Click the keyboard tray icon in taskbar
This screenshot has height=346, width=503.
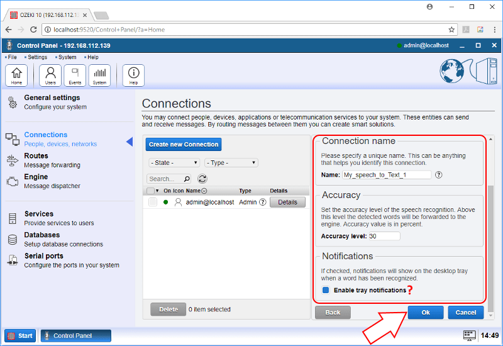[469, 336]
